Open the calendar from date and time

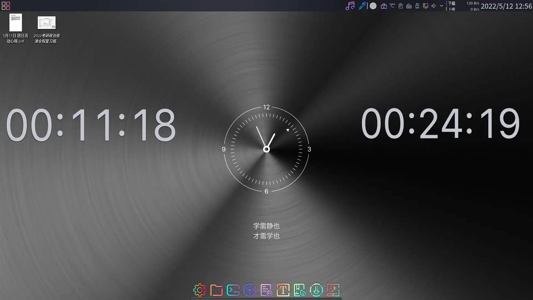tap(506, 6)
